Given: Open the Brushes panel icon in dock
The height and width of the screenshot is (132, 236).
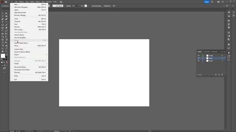Looking at the screenshot, I should click(x=229, y=24).
